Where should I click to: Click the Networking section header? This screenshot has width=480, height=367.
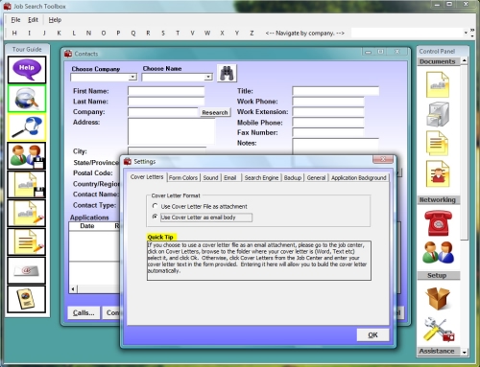[438, 200]
